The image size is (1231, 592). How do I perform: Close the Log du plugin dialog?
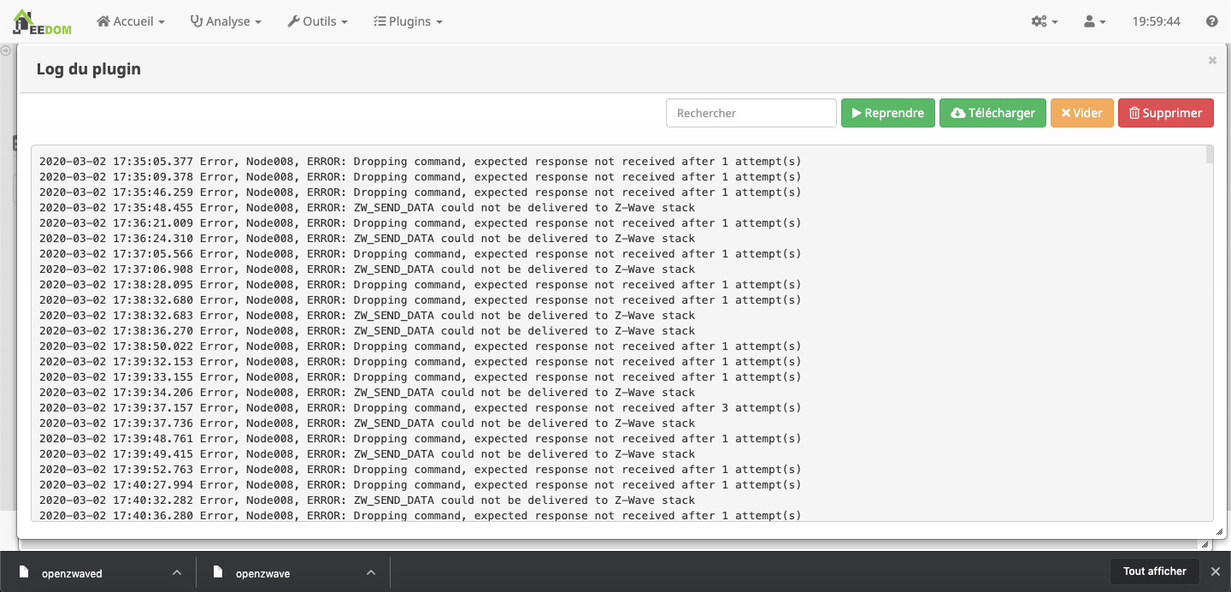[x=1212, y=61]
